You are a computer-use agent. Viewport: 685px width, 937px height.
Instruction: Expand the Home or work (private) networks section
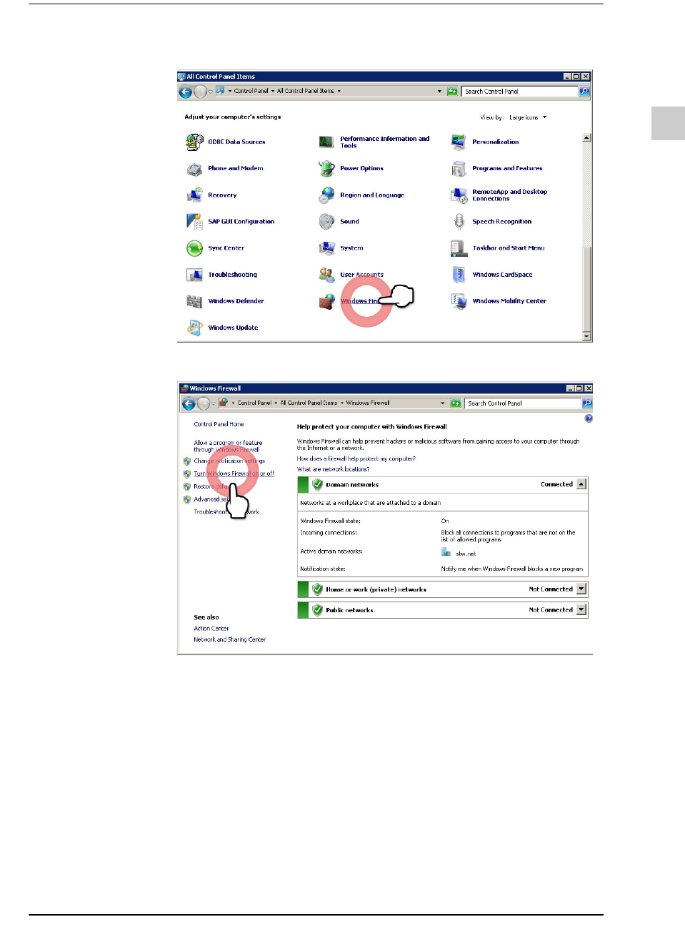click(581, 589)
